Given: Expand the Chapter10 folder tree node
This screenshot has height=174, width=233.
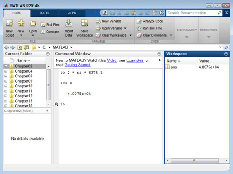Looking at the screenshot, I should tap(6, 86).
